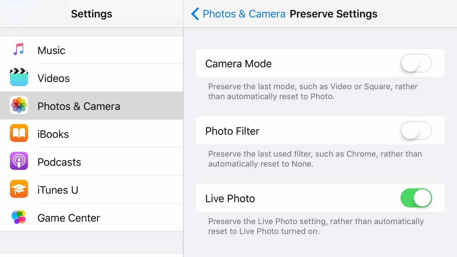Image resolution: width=457 pixels, height=257 pixels.
Task: Tap the blue back chevron arrow
Action: pyautogui.click(x=195, y=14)
